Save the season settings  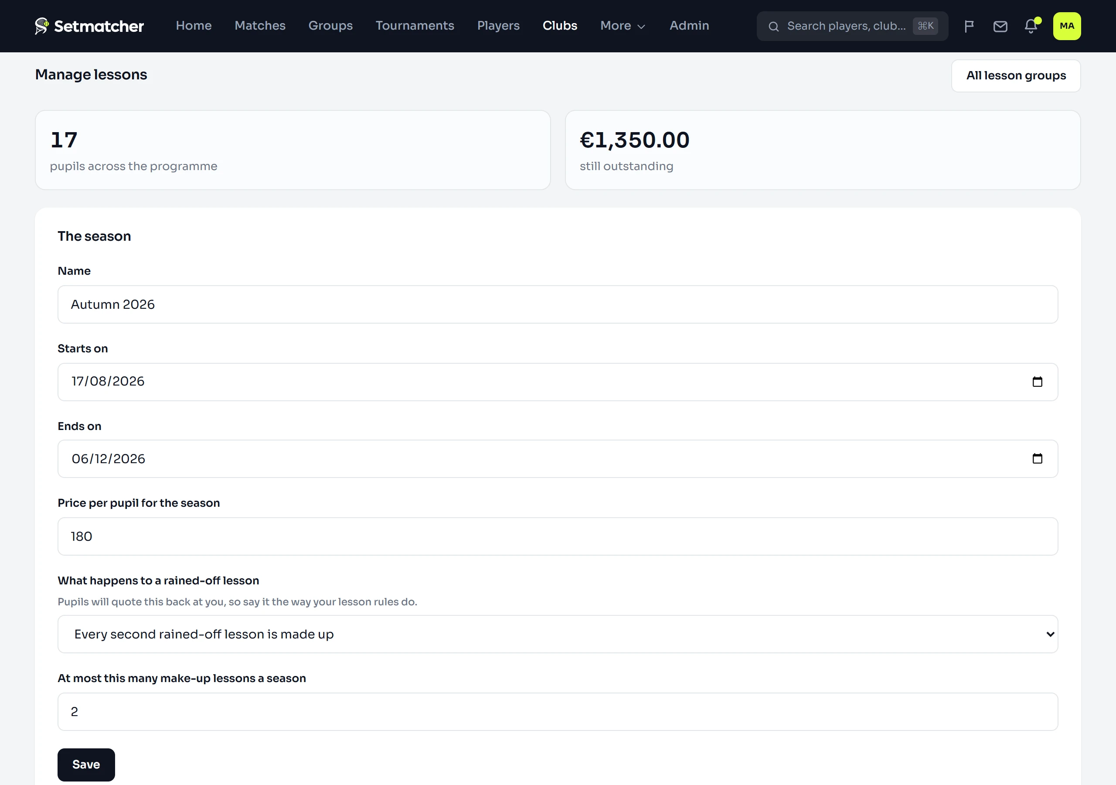[86, 765]
